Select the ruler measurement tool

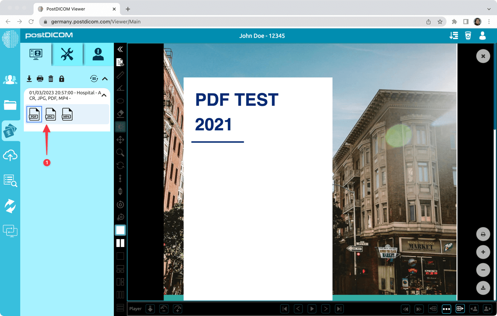[x=120, y=75]
